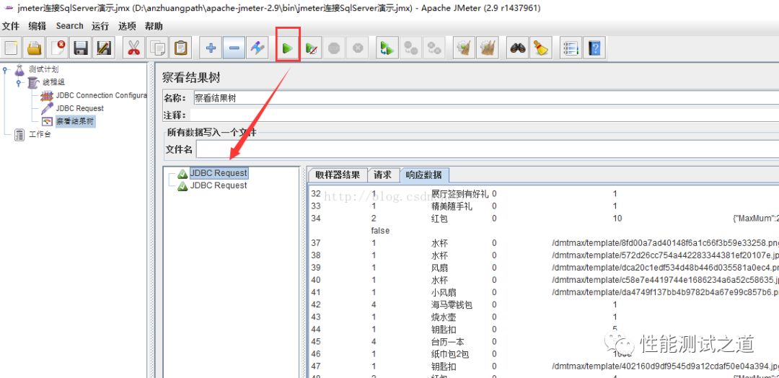Image resolution: width=779 pixels, height=378 pixels.
Task: Click the response text 小风扇
Action: click(443, 292)
